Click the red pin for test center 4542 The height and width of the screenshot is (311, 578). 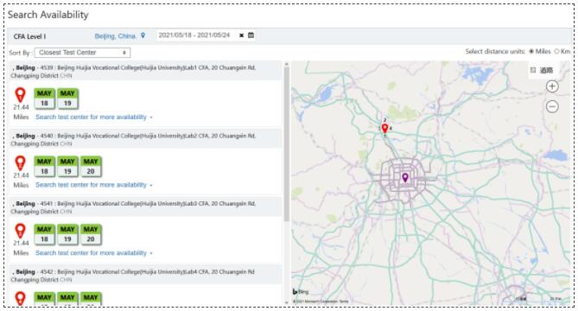point(20,298)
